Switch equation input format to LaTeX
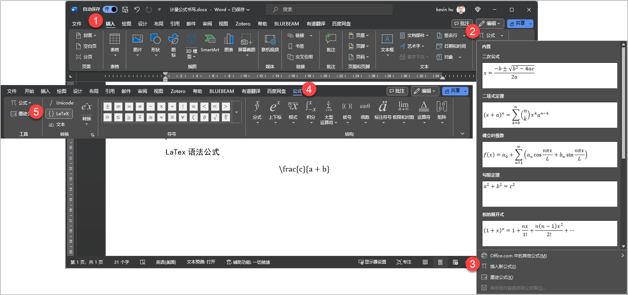 (x=59, y=114)
